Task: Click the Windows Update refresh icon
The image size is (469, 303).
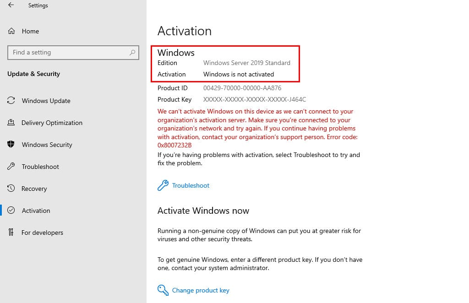Action: point(11,100)
